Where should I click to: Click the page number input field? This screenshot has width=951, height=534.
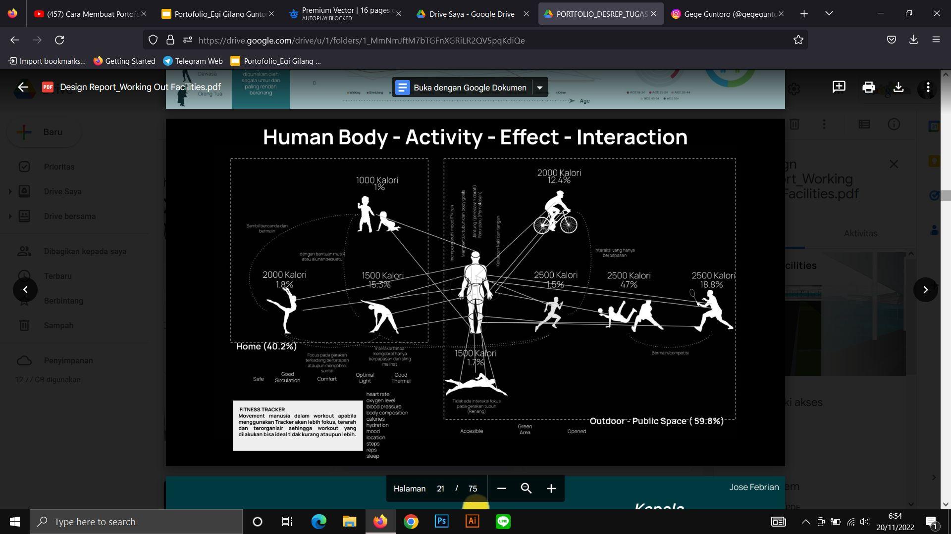pos(440,489)
